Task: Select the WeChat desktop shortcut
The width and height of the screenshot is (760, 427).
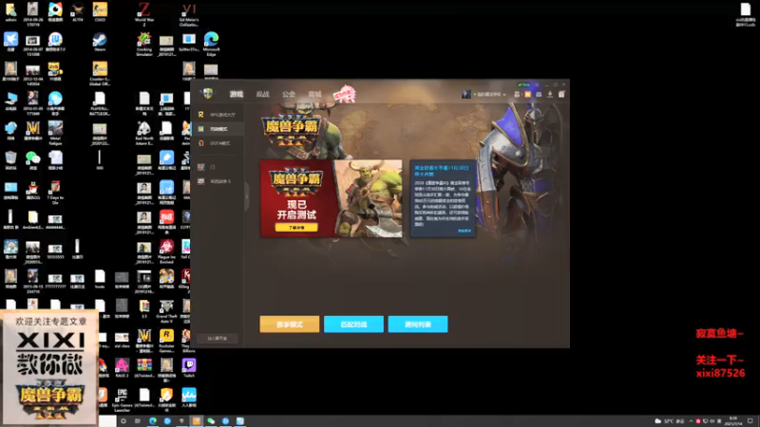Action: pos(33,160)
